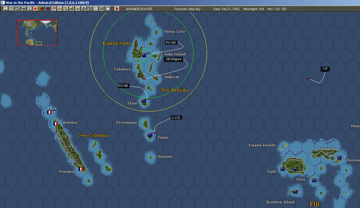360x208 pixels.
Task: Click the Anatom island label
Action: pyautogui.click(x=165, y=157)
